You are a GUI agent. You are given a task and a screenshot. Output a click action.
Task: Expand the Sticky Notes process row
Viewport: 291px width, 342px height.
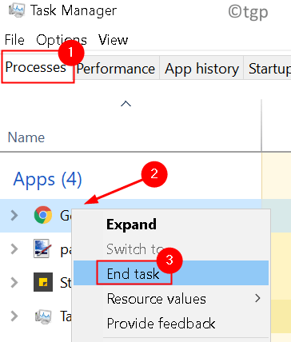[x=14, y=282]
